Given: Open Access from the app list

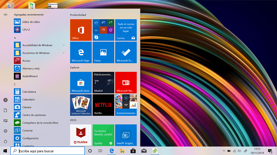Looking at the screenshot, I should (x=40, y=61).
